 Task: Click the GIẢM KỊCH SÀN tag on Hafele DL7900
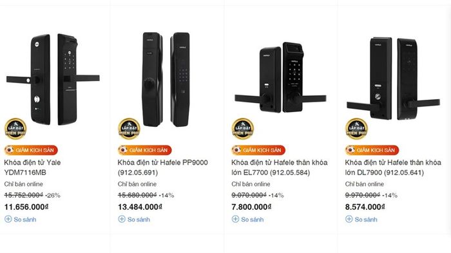click(x=372, y=150)
